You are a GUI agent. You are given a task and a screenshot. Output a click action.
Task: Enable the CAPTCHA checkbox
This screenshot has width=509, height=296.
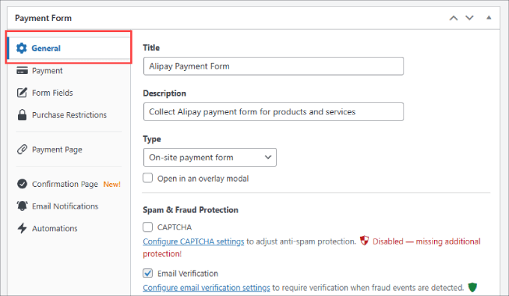point(147,227)
